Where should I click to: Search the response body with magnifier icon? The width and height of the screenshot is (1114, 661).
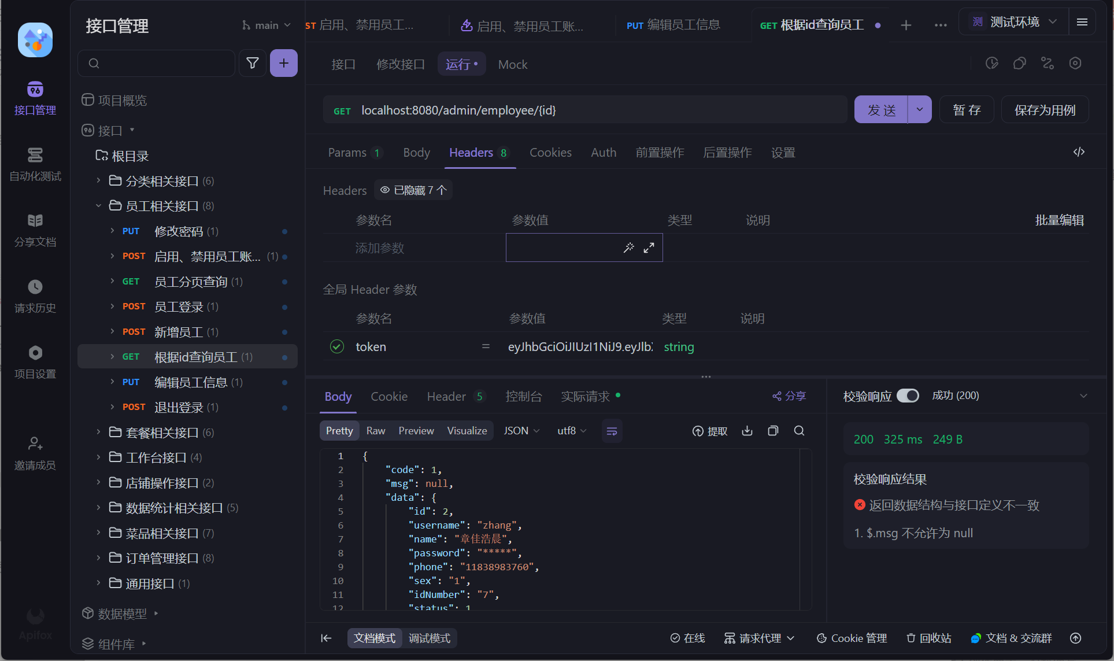799,431
